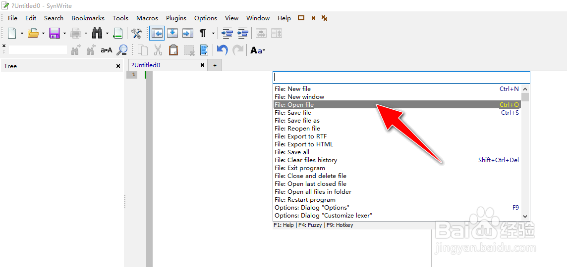Expand the Save dropdown arrow
This screenshot has height=267, width=567.
click(x=65, y=34)
